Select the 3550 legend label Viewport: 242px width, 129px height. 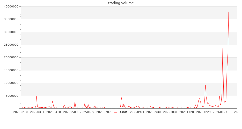(123, 112)
